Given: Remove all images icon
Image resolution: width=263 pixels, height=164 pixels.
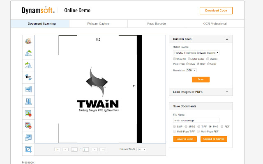Looking at the screenshot, I should 28,125.
